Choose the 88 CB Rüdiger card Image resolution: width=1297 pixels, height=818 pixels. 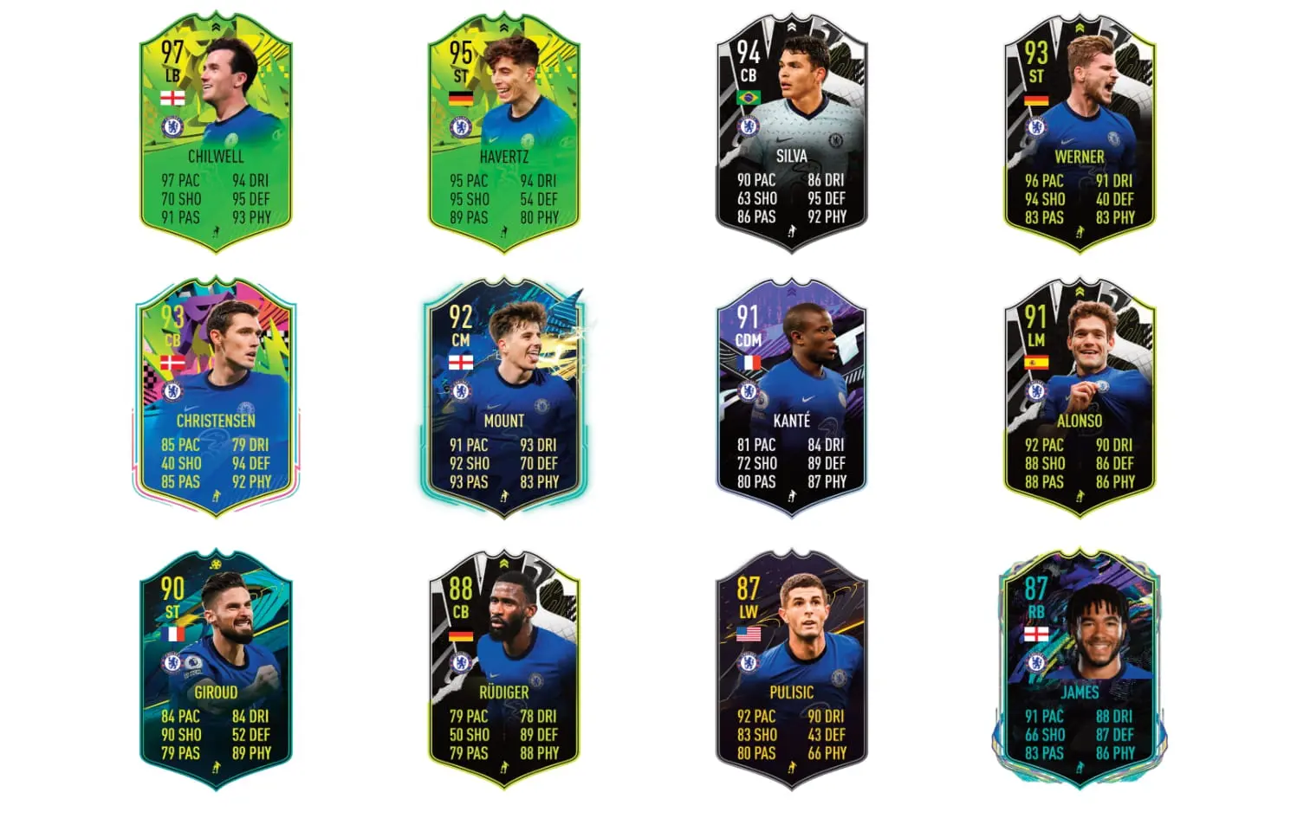click(x=504, y=669)
